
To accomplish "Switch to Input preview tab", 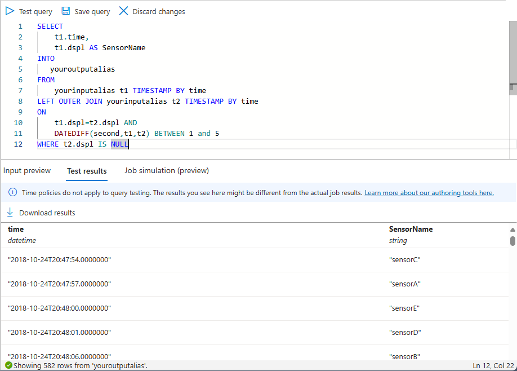I will pos(27,171).
